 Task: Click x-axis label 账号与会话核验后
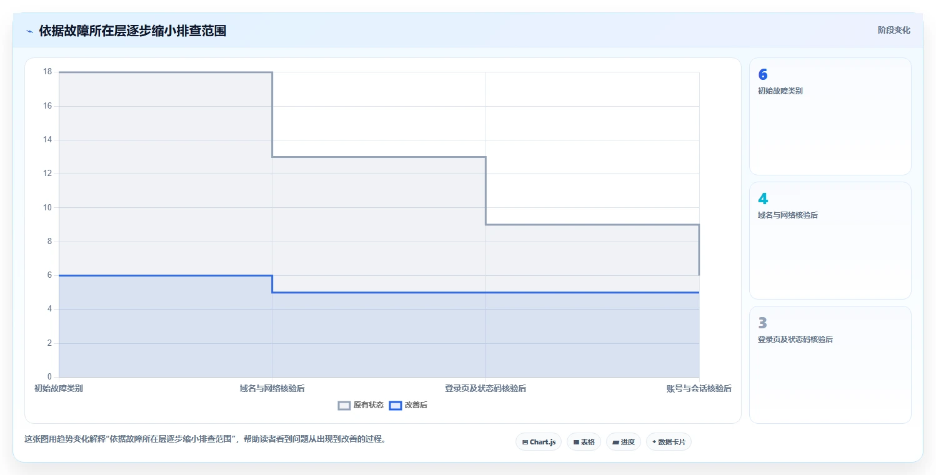[x=699, y=388]
